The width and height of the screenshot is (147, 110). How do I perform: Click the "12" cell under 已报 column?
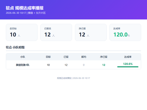coord(66,65)
